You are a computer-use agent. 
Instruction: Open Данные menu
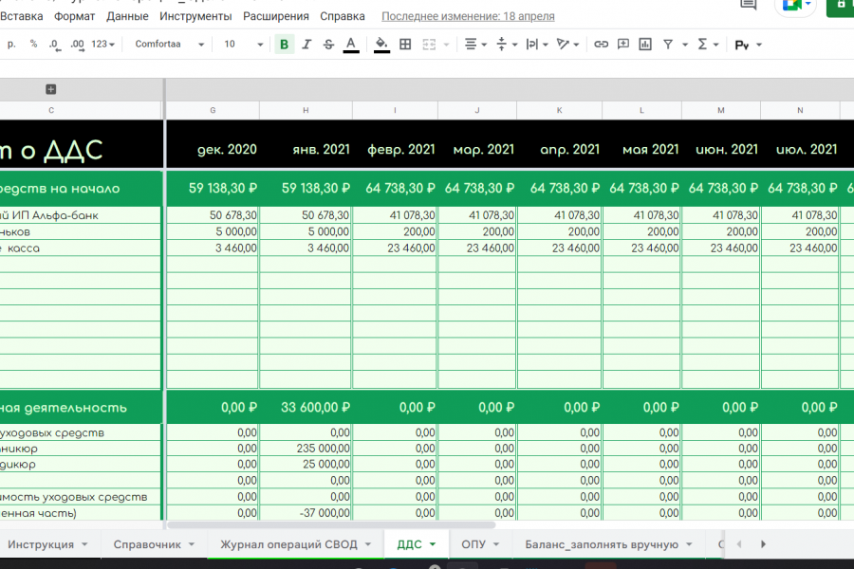click(127, 16)
